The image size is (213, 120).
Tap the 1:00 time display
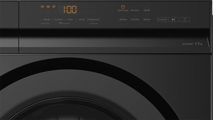coord(70,9)
